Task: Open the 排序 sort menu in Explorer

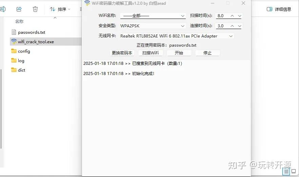Action: point(60,9)
